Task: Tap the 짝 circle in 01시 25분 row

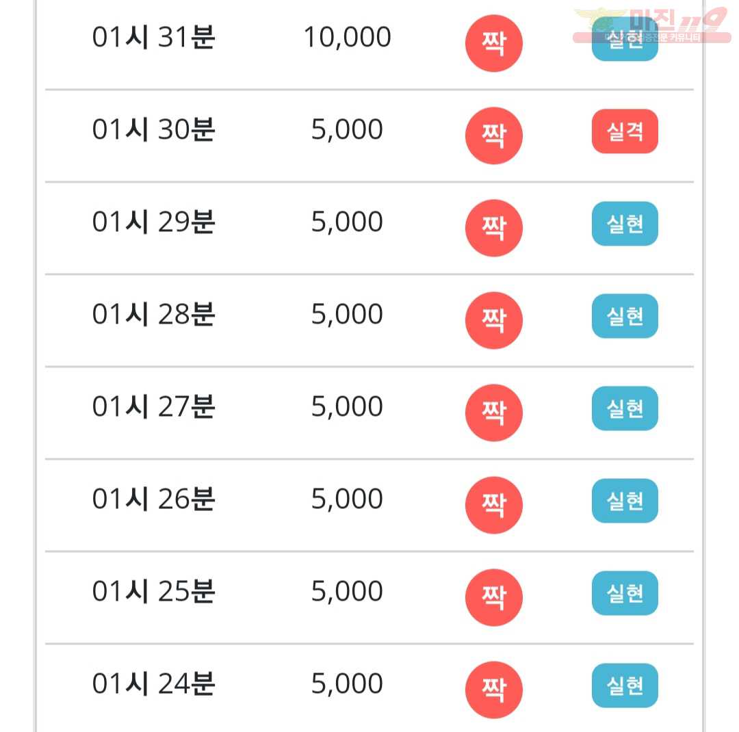Action: point(493,598)
